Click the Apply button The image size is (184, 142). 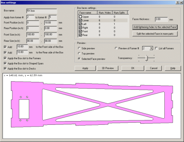pyautogui.click(x=85, y=68)
